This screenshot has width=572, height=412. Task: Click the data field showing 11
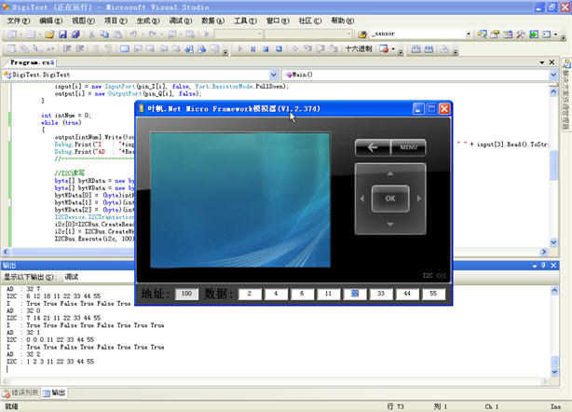coord(328,294)
